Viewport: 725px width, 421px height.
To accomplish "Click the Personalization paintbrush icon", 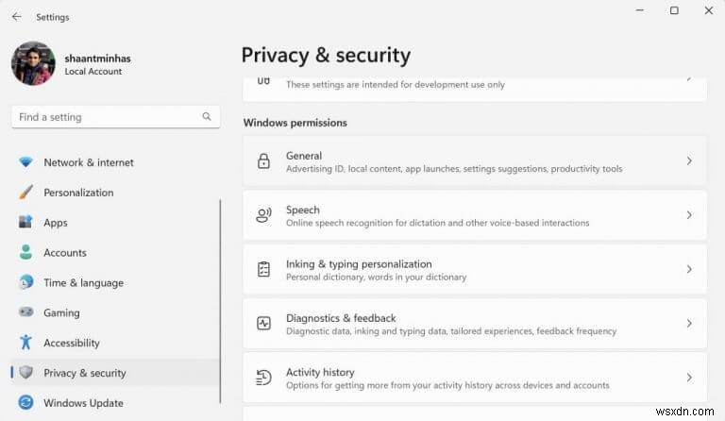I will click(25, 193).
